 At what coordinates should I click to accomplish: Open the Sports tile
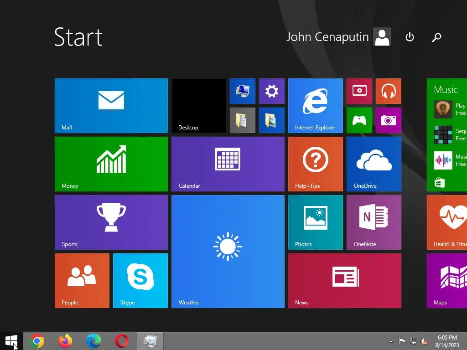point(111,222)
